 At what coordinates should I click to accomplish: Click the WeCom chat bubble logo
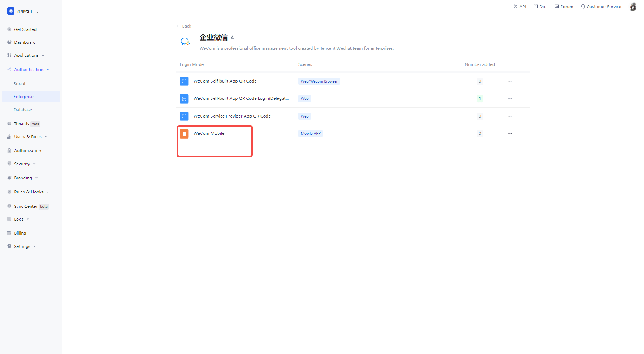point(185,42)
